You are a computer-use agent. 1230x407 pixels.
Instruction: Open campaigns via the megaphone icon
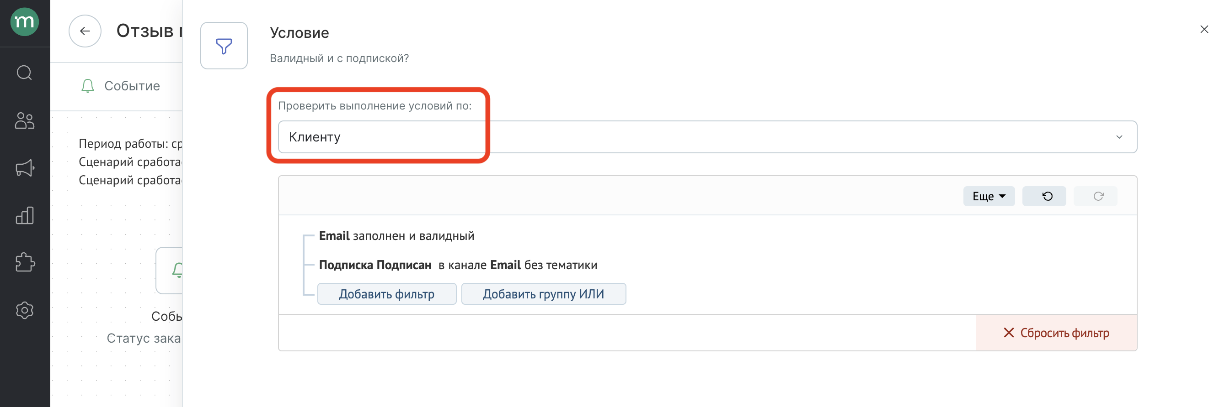pos(24,168)
